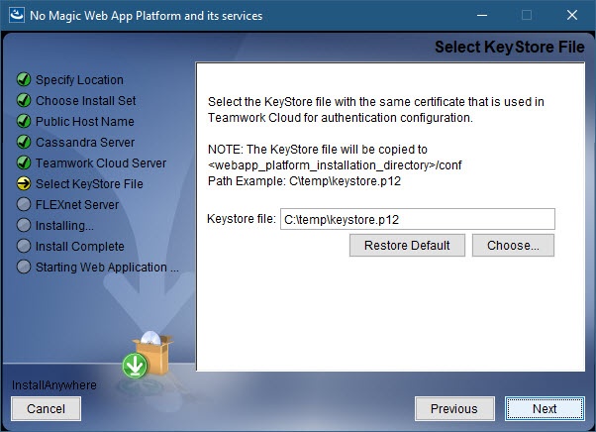This screenshot has width=596, height=432.
Task: Click the yellow arrow icon beside Select KeyStore File
Action: click(x=24, y=183)
